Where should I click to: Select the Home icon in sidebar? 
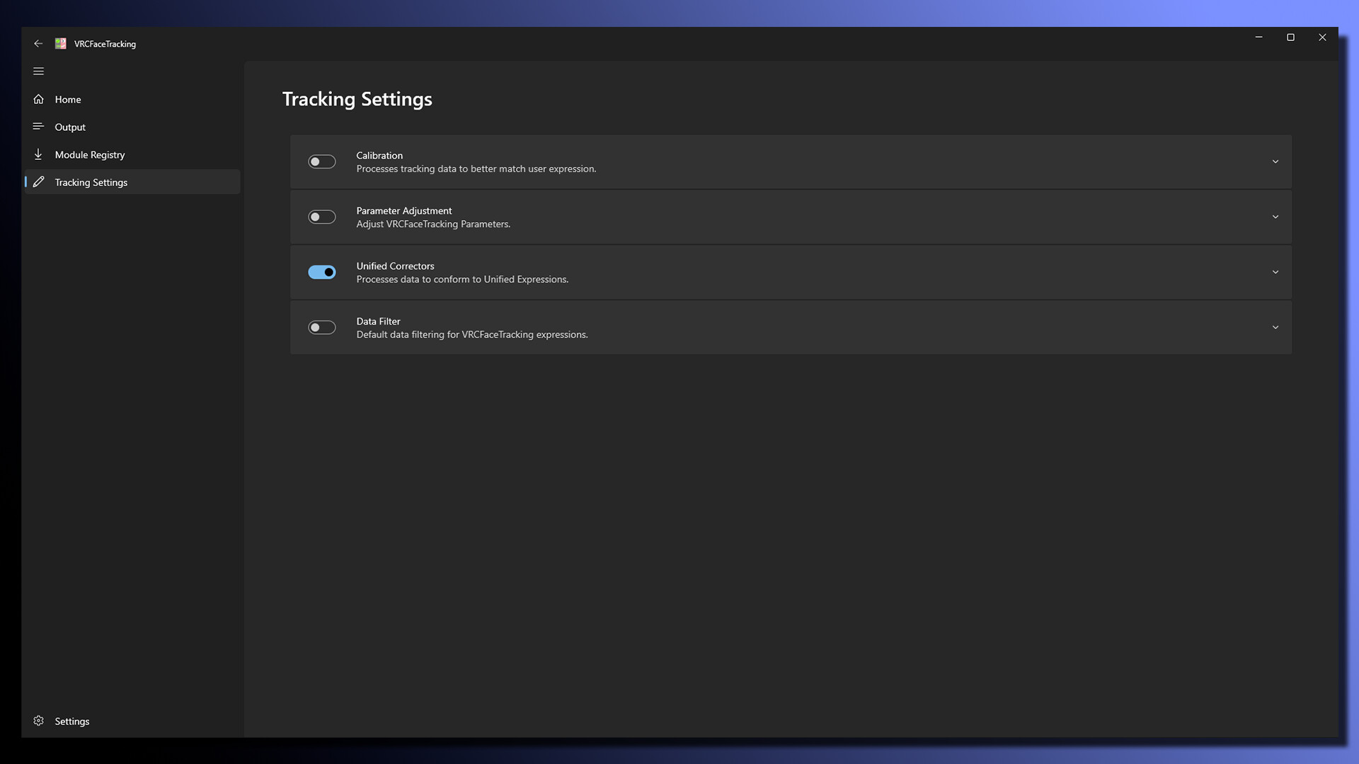39,99
